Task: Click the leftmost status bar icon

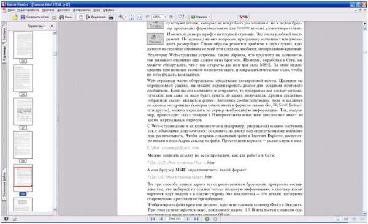Action: 6,219
